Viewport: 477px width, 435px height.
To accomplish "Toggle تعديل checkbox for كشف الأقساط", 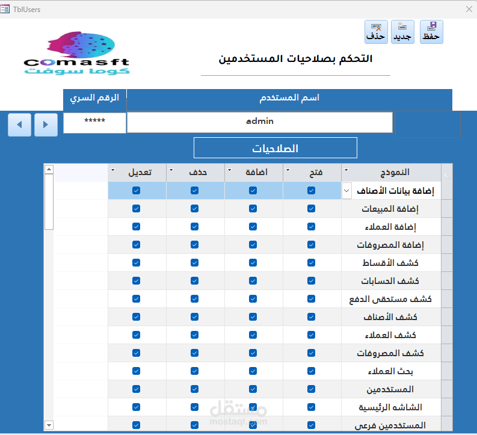I will click(136, 262).
